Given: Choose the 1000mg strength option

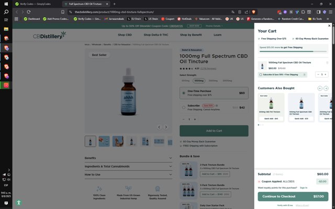Looking at the screenshot, I should (x=199, y=81).
